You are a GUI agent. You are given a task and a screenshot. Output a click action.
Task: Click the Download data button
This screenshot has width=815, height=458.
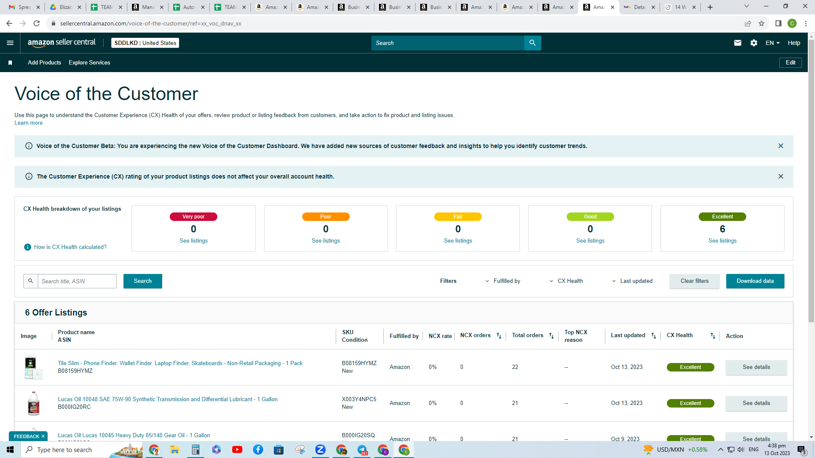pyautogui.click(x=755, y=281)
